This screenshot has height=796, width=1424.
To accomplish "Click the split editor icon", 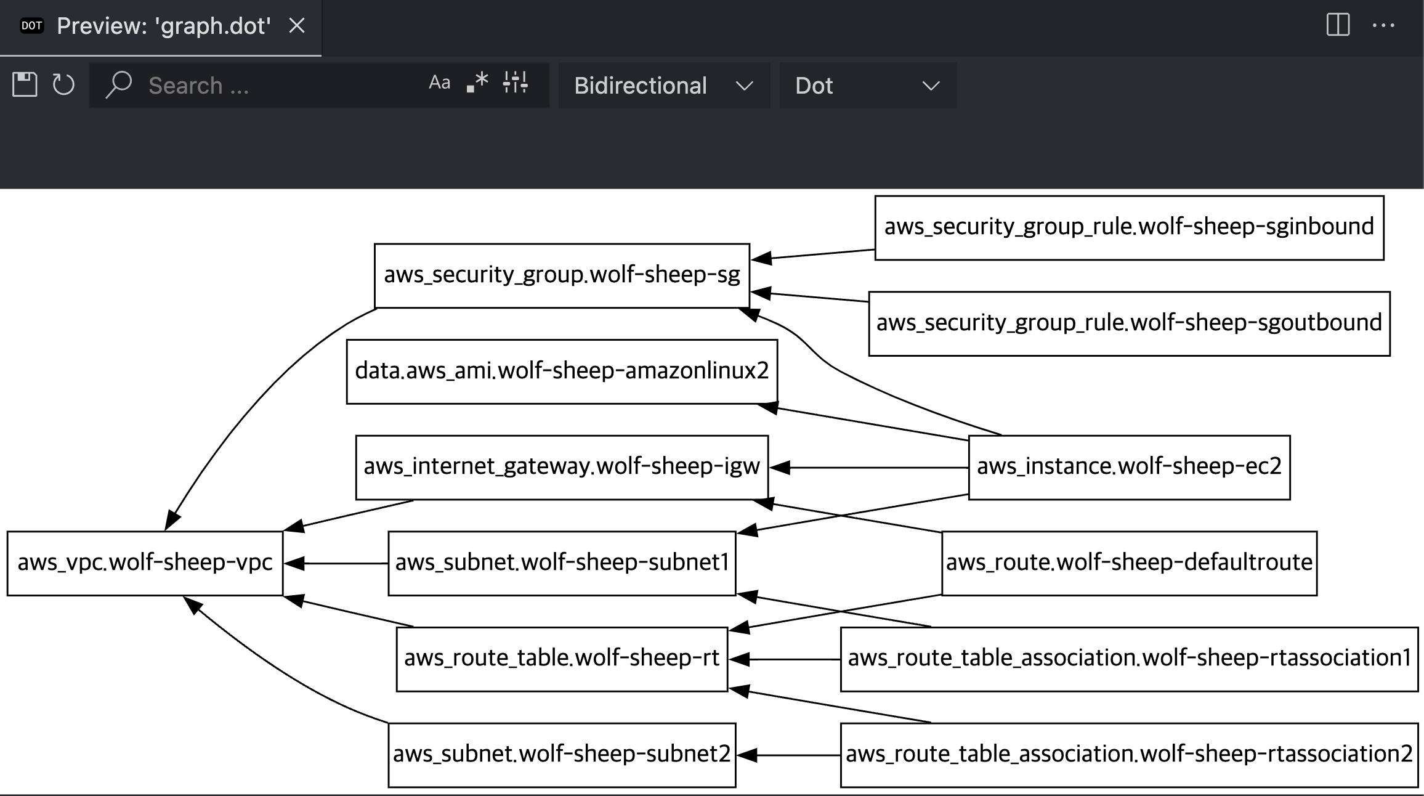I will click(x=1338, y=25).
